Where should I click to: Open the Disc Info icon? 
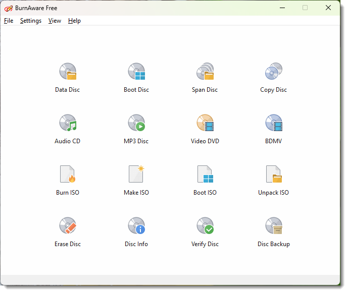pos(136,225)
